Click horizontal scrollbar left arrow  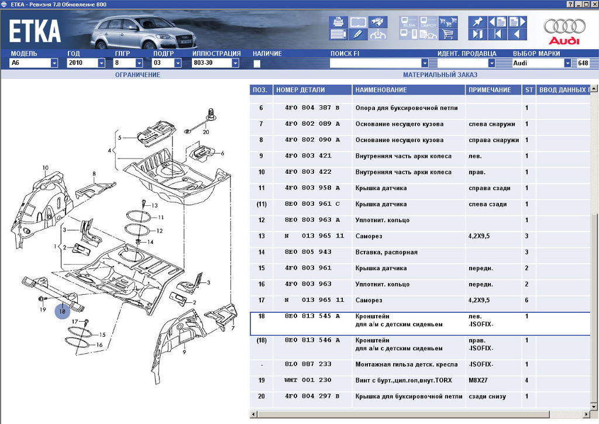coord(254,414)
